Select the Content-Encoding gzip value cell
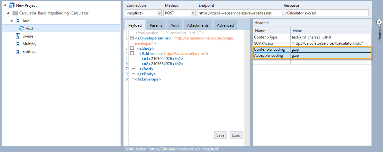Viewport: 383px width, 152px height. click(x=331, y=50)
